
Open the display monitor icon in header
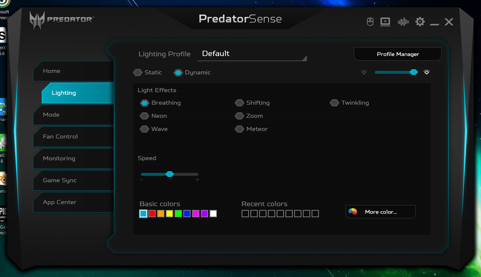[x=385, y=22]
